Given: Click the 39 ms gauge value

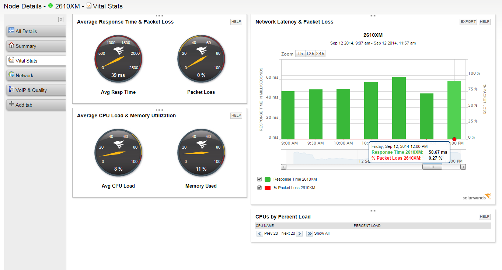Looking at the screenshot, I should point(118,75).
